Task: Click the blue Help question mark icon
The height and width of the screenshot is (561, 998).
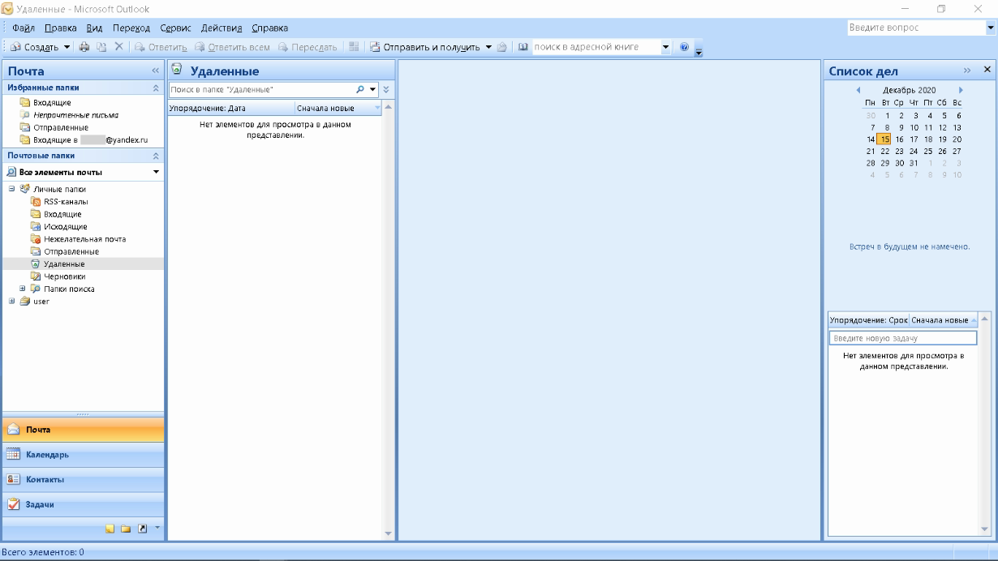Action: (684, 47)
